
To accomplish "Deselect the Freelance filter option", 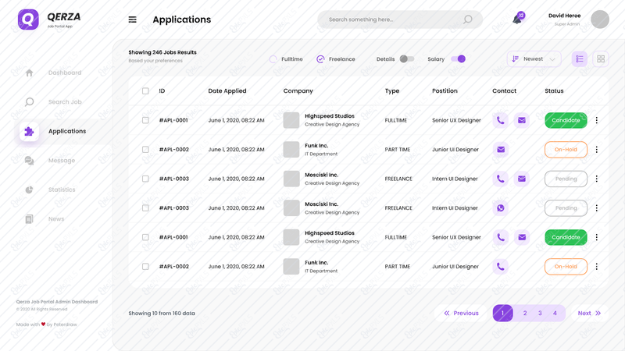I will [320, 59].
